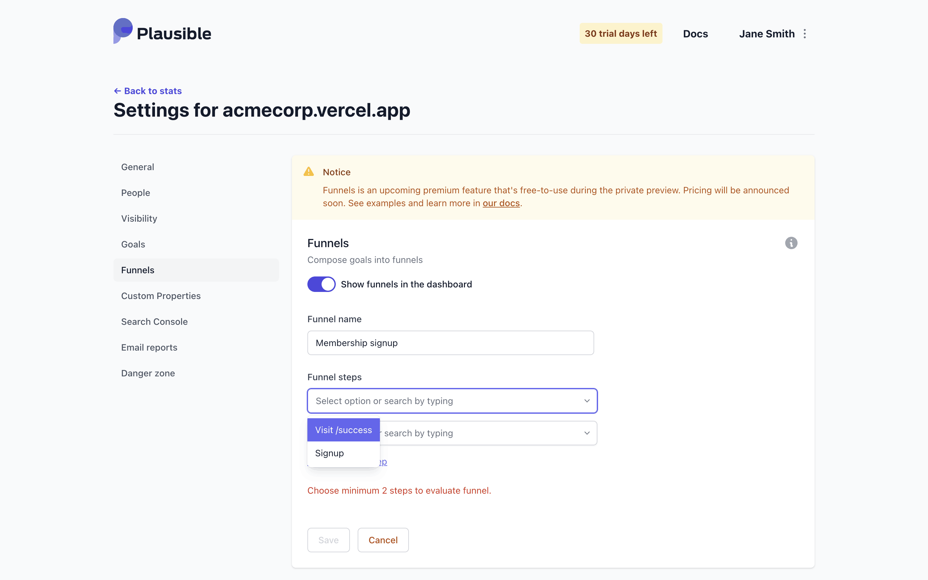Choose the Signup goal option
The image size is (928, 580).
pyautogui.click(x=329, y=453)
